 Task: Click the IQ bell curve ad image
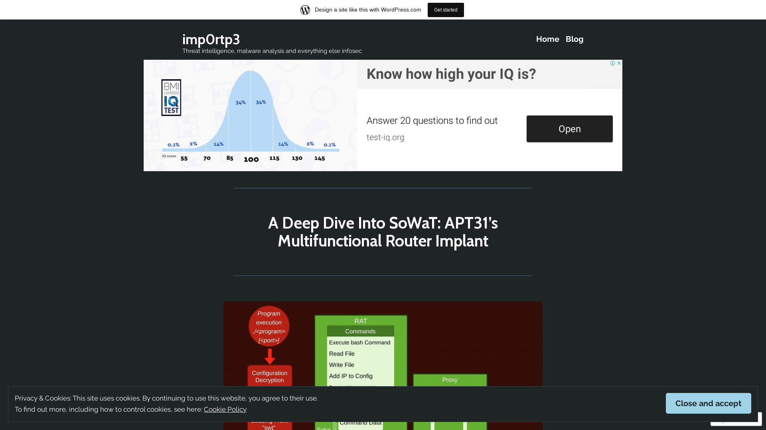coord(250,115)
